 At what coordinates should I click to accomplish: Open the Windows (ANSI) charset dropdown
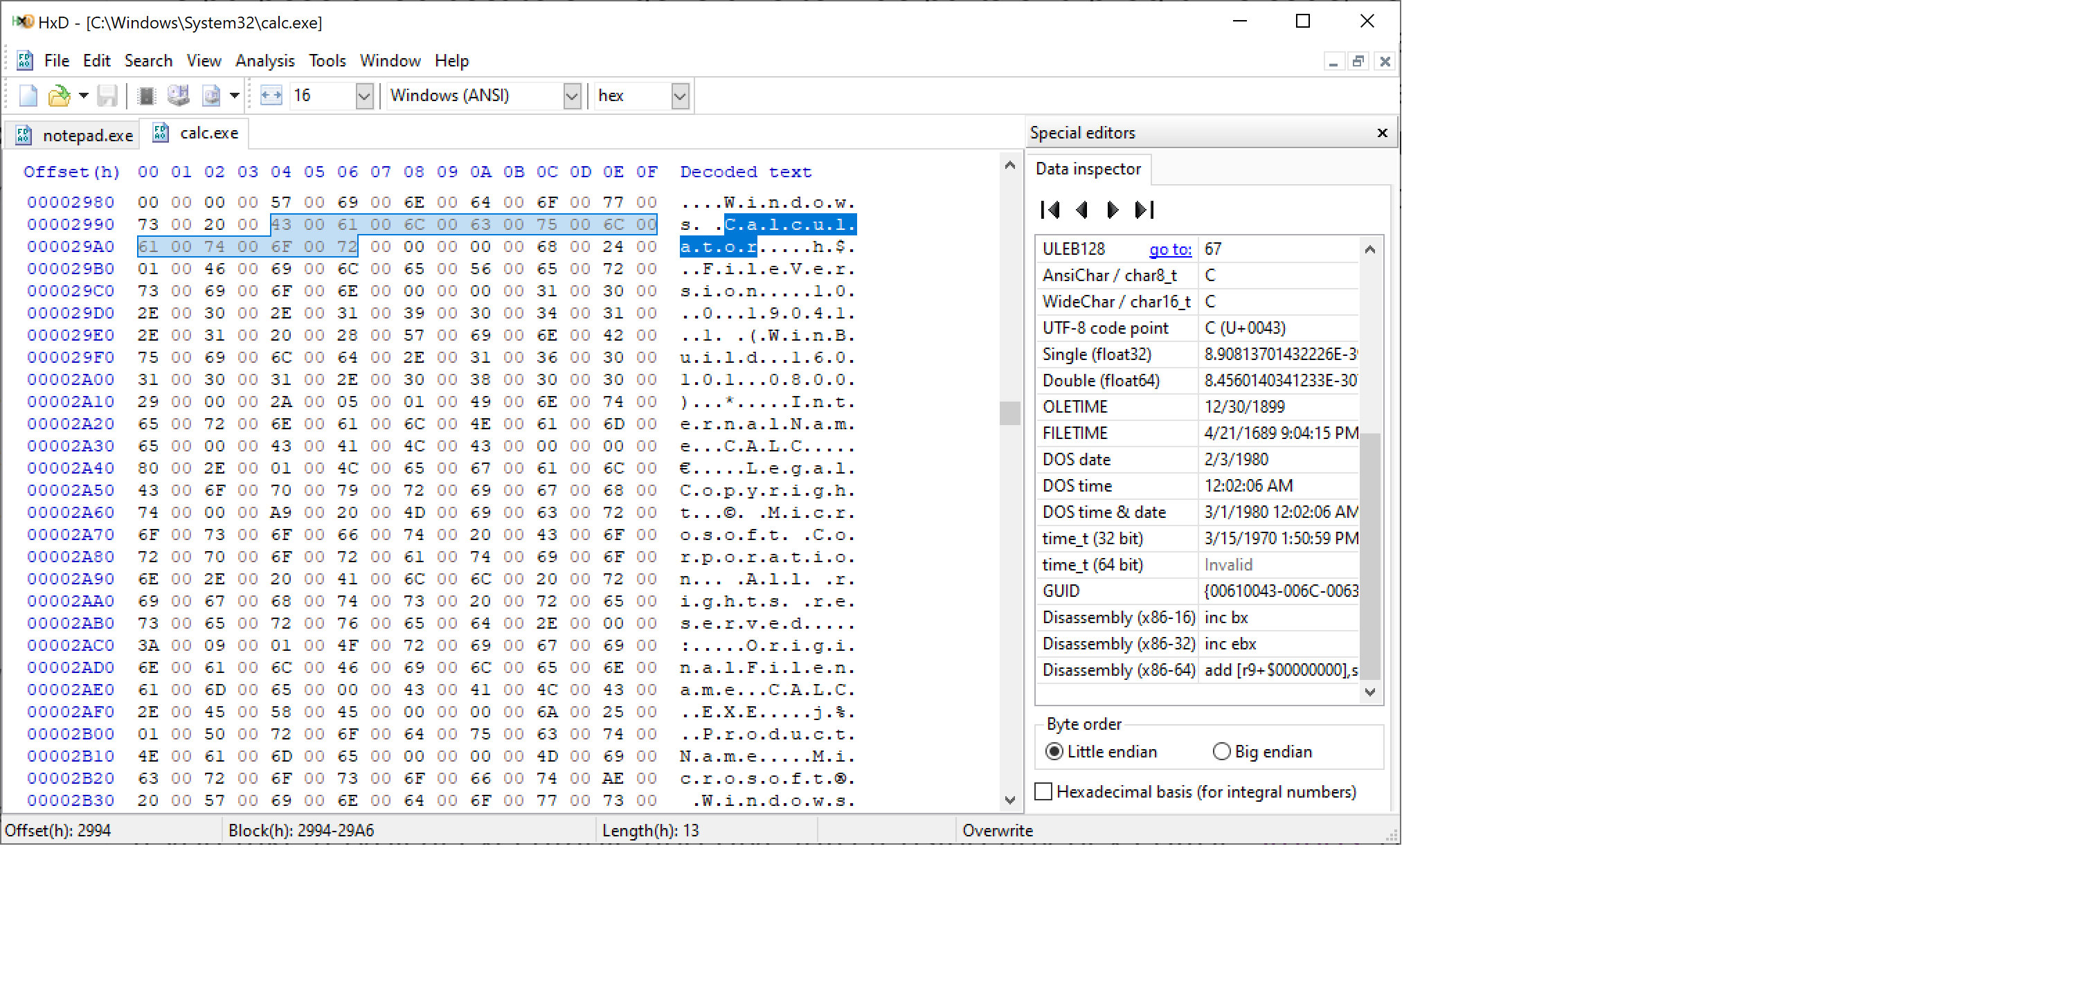tap(572, 96)
